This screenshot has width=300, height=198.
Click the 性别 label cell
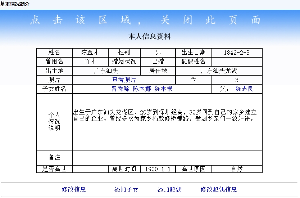(124, 53)
